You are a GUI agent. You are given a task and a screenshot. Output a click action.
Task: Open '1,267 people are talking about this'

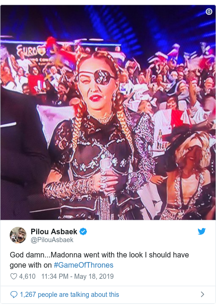coord(69,295)
